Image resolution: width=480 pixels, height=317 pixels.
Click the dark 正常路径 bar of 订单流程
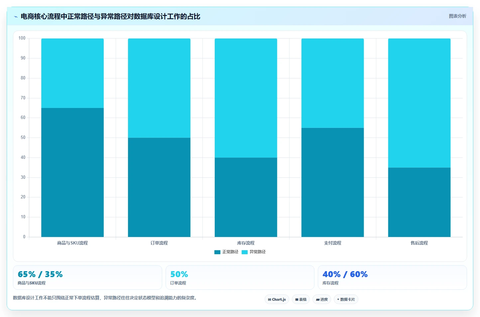coord(159,187)
